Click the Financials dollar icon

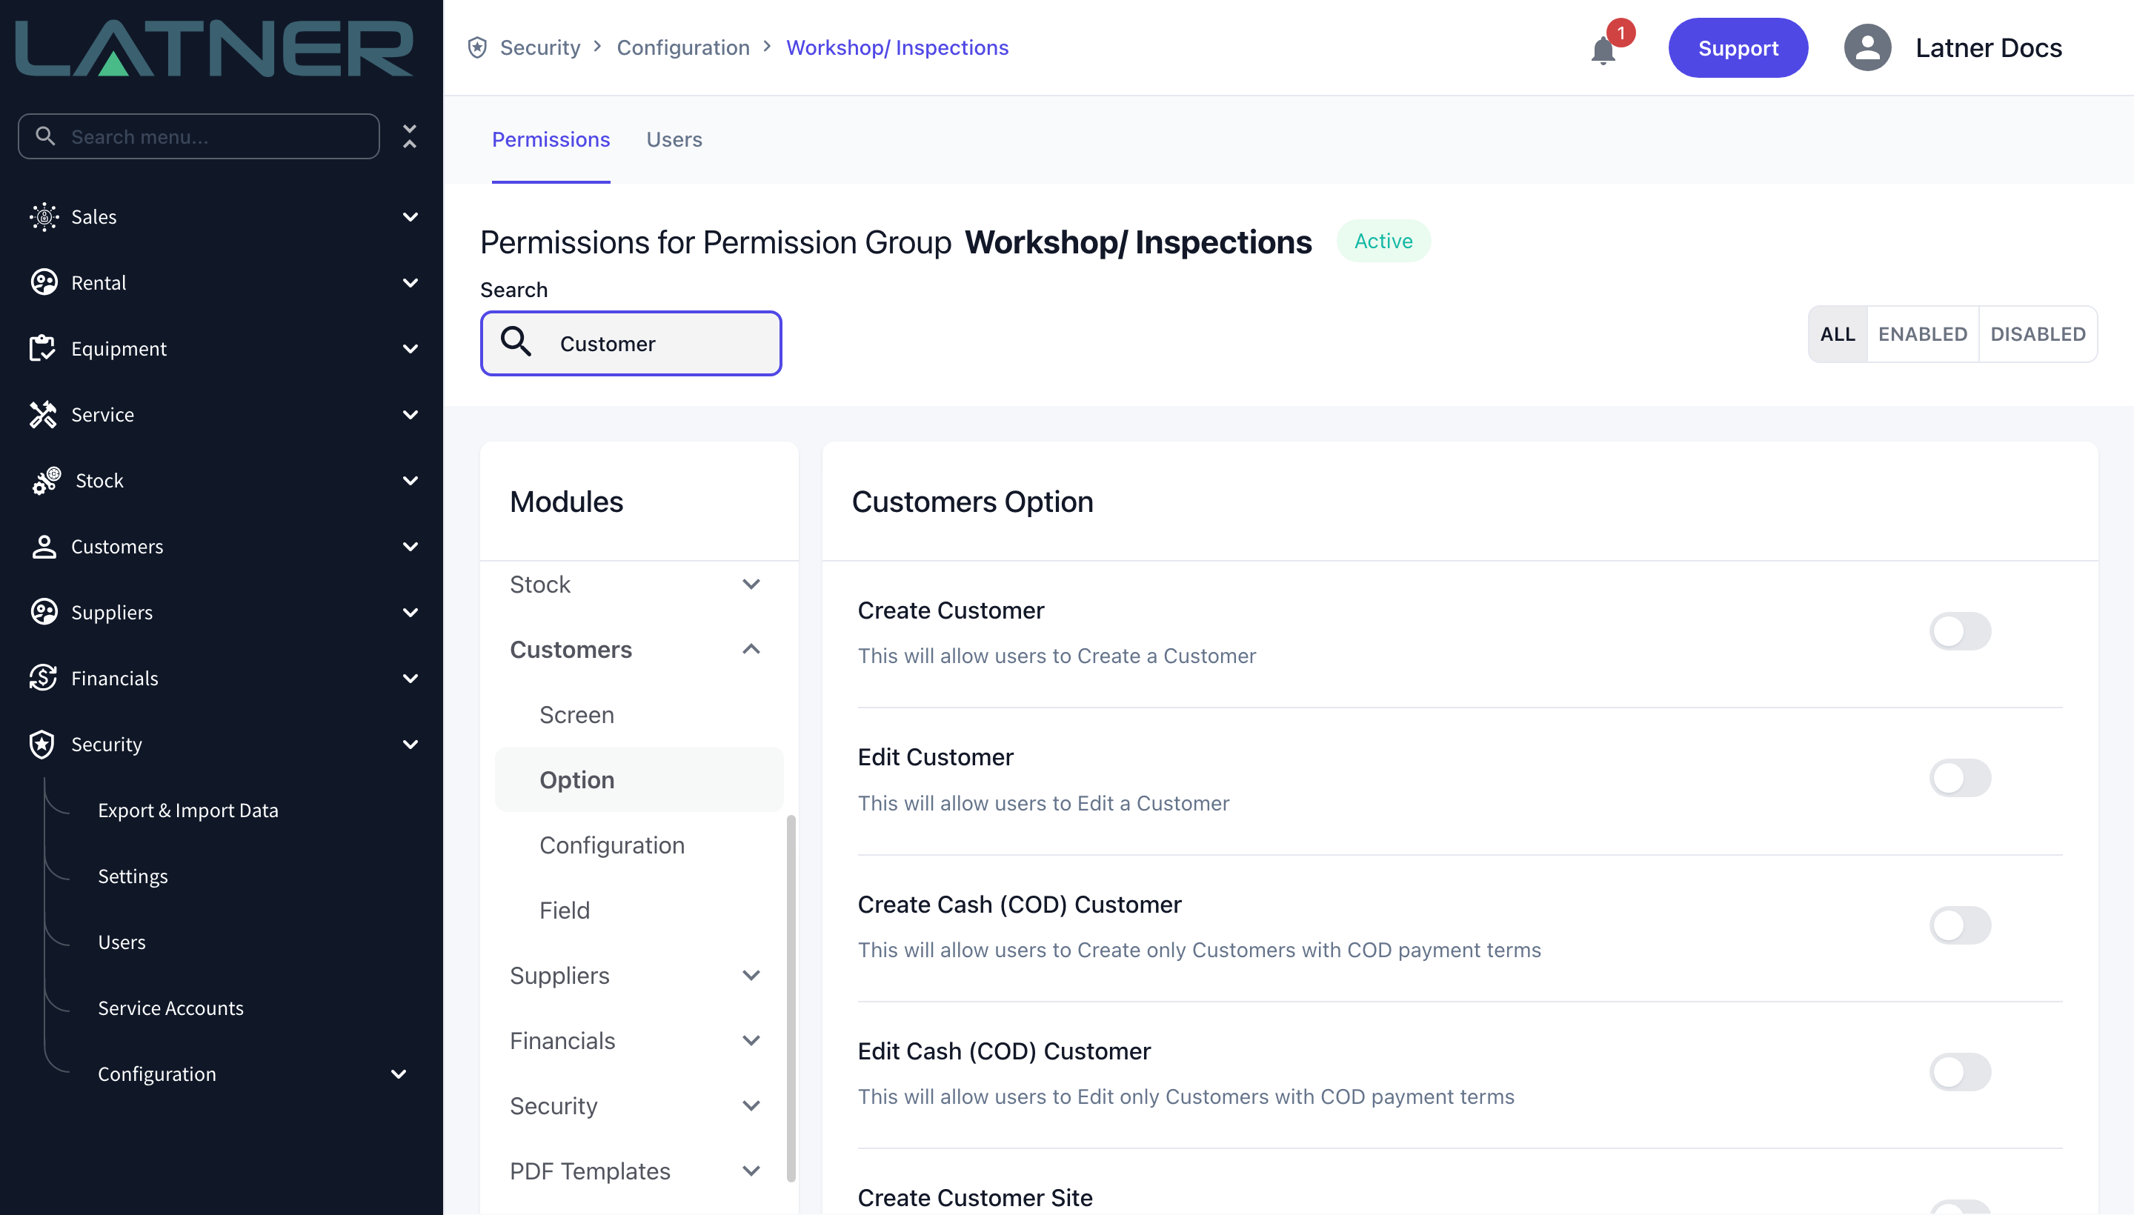click(x=44, y=679)
